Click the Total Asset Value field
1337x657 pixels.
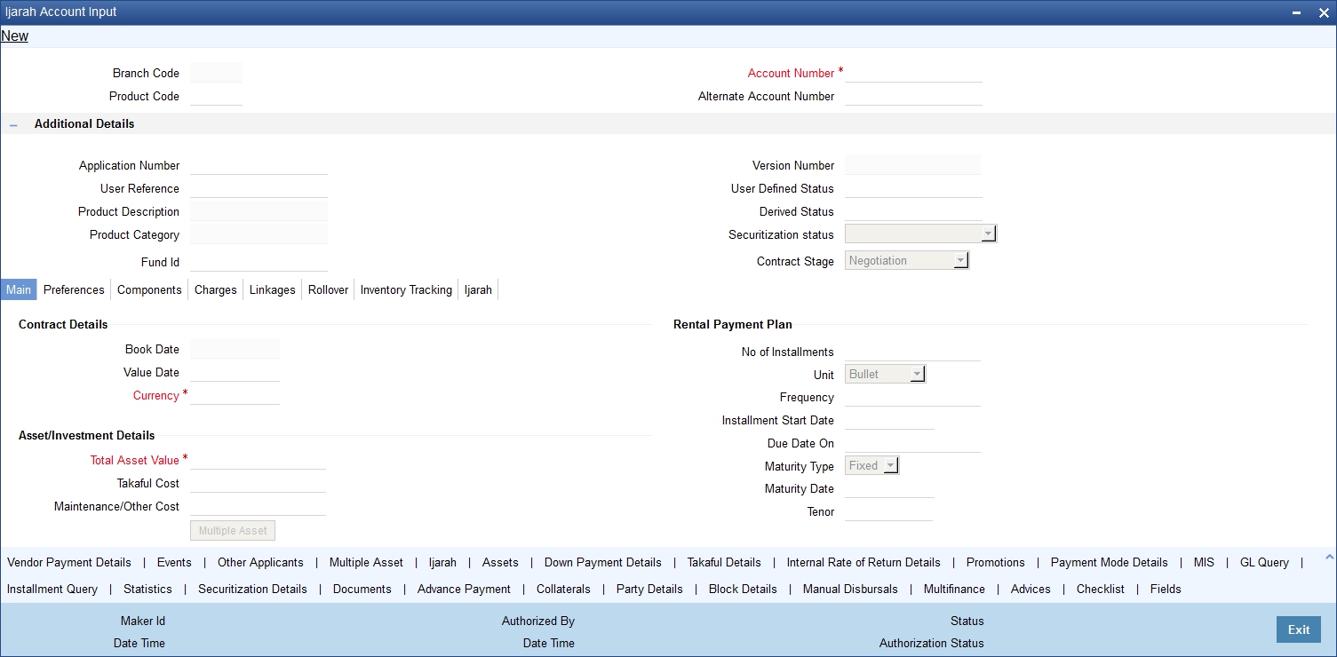pyautogui.click(x=258, y=461)
